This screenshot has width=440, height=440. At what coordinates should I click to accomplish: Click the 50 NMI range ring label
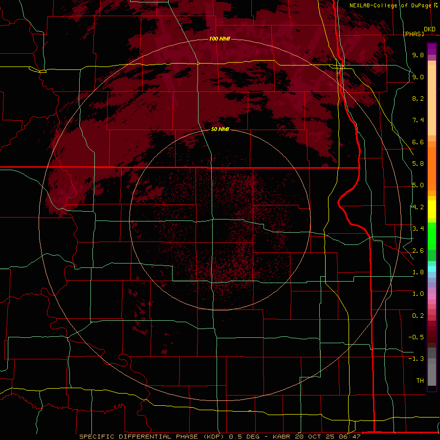[220, 130]
